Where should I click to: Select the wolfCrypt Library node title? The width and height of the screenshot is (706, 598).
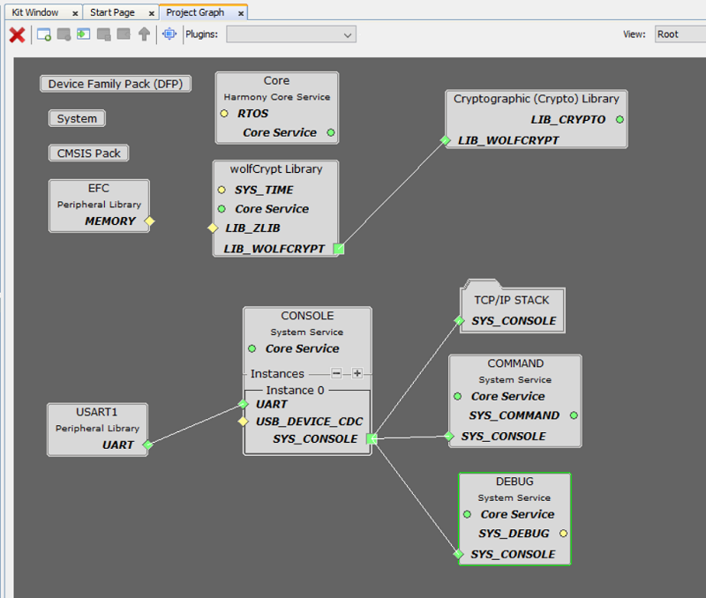[276, 168]
